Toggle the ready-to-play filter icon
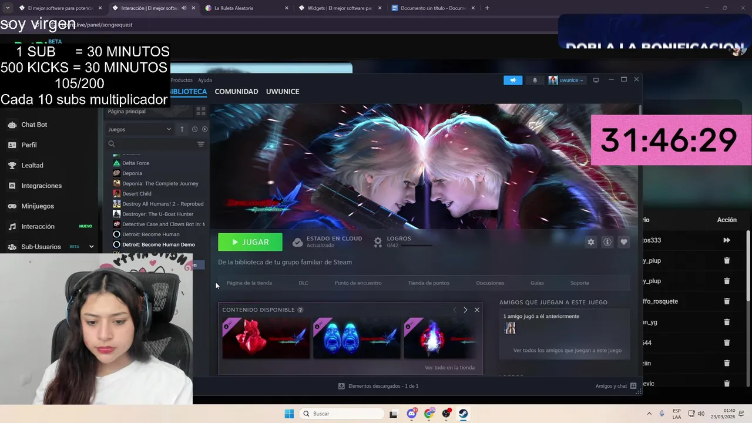Viewport: 752px width, 423px height. [x=204, y=129]
